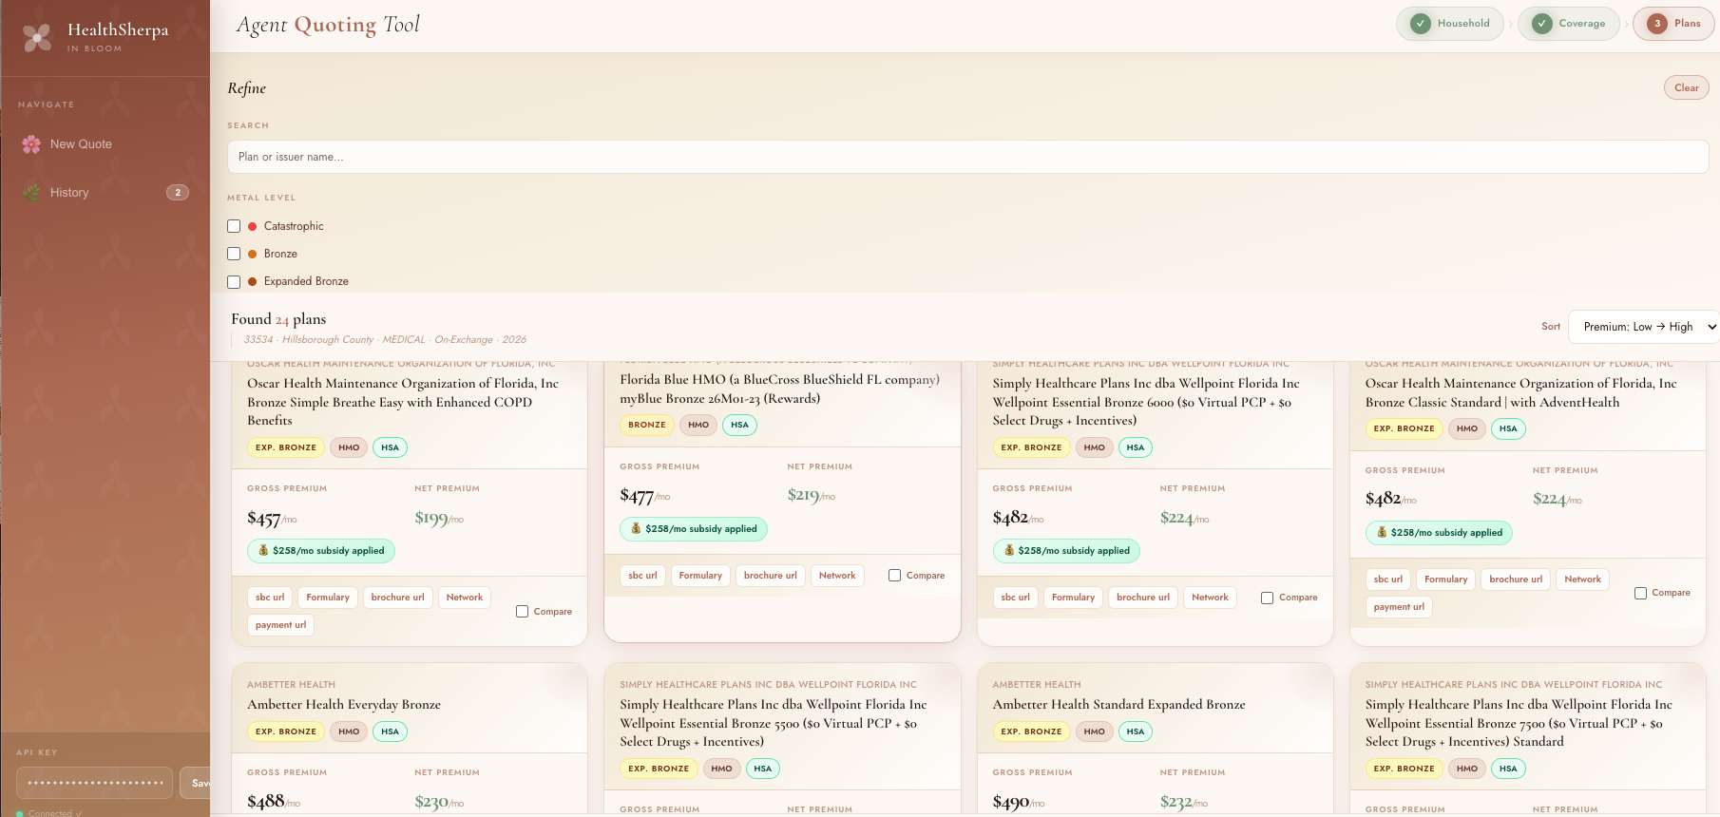Screen dimensions: 1720x817
Task: Open the Sort dropdown Premium Low to High
Action: click(x=1643, y=327)
